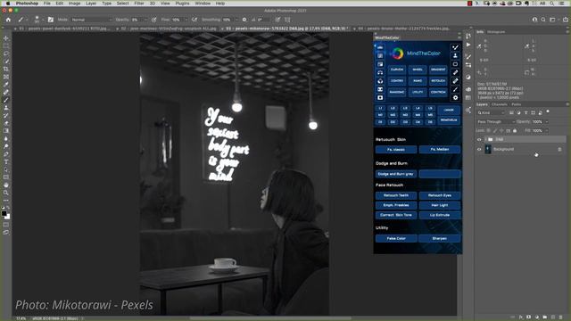Screen dimensions: 571x321
Task: Toggle pressure for size icon in options bar
Action: [x=277, y=20]
